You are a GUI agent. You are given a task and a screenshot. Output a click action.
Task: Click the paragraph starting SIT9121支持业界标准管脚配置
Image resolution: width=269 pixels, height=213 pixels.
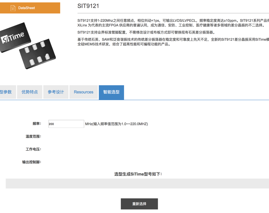(x=146, y=32)
